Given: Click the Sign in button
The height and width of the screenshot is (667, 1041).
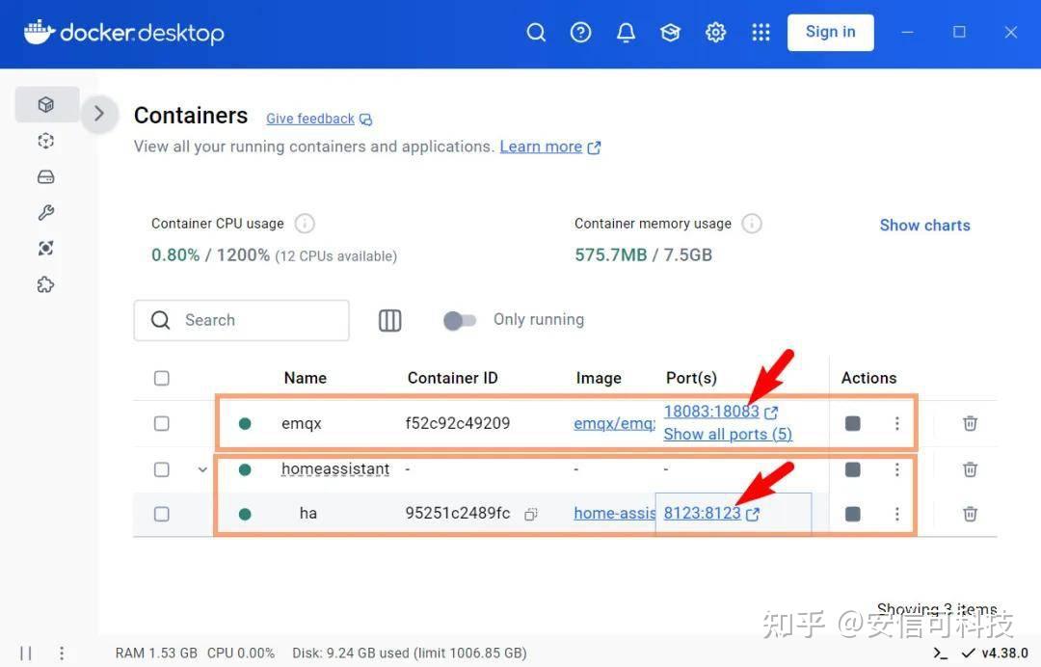Looking at the screenshot, I should point(831,32).
